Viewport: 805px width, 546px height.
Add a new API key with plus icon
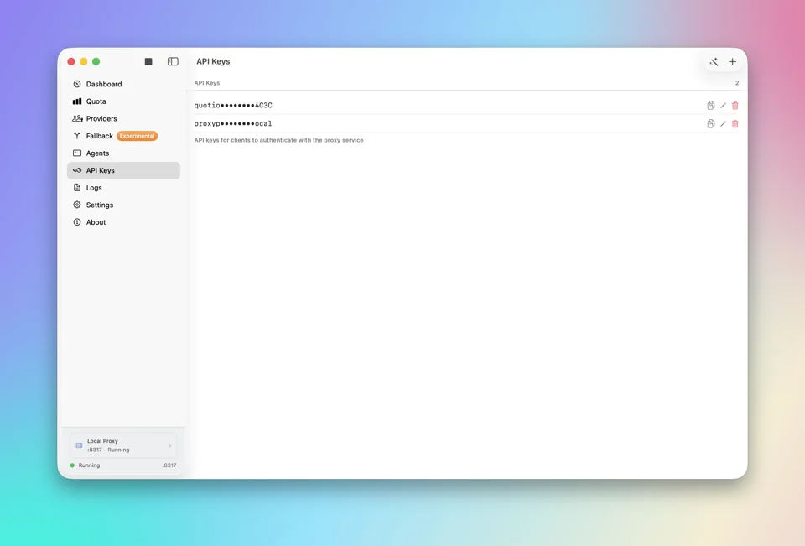point(733,61)
